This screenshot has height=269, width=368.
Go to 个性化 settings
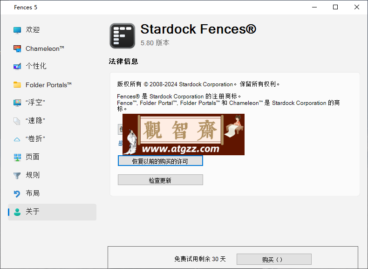tap(52, 66)
